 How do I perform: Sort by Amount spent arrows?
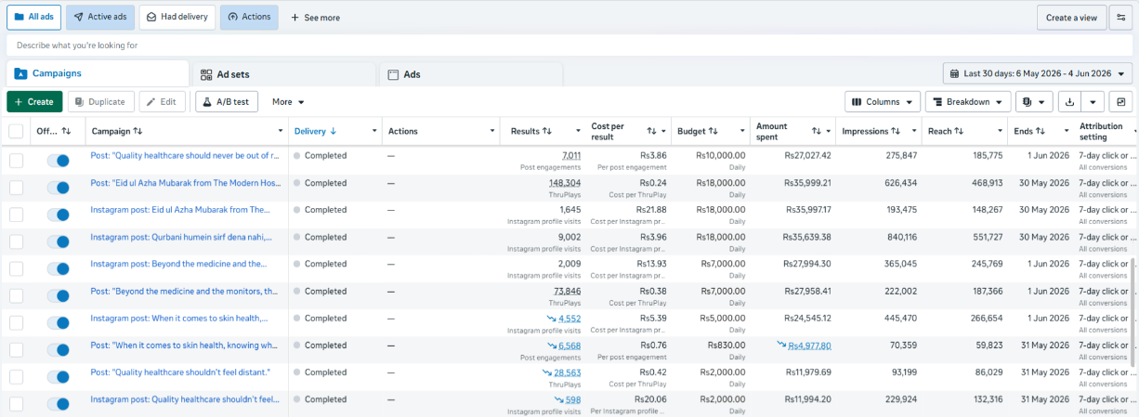(816, 131)
